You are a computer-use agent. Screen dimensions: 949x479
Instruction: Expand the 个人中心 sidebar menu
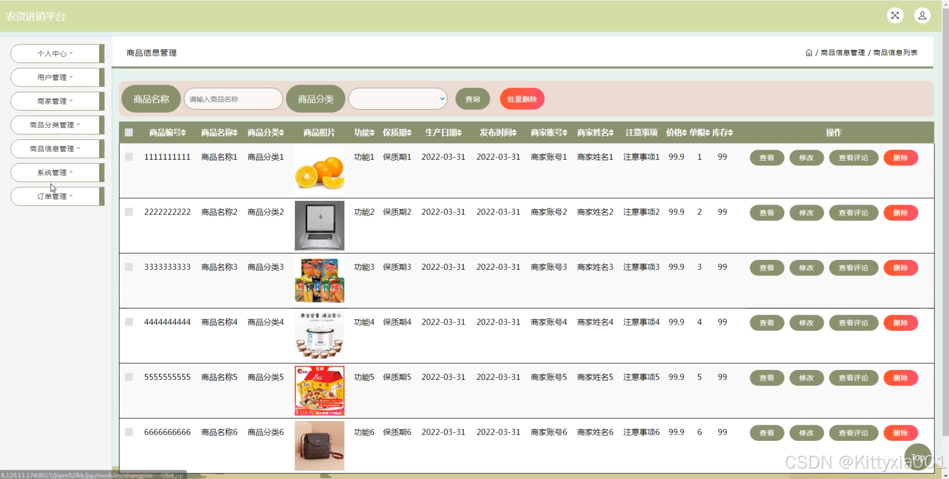coord(55,53)
